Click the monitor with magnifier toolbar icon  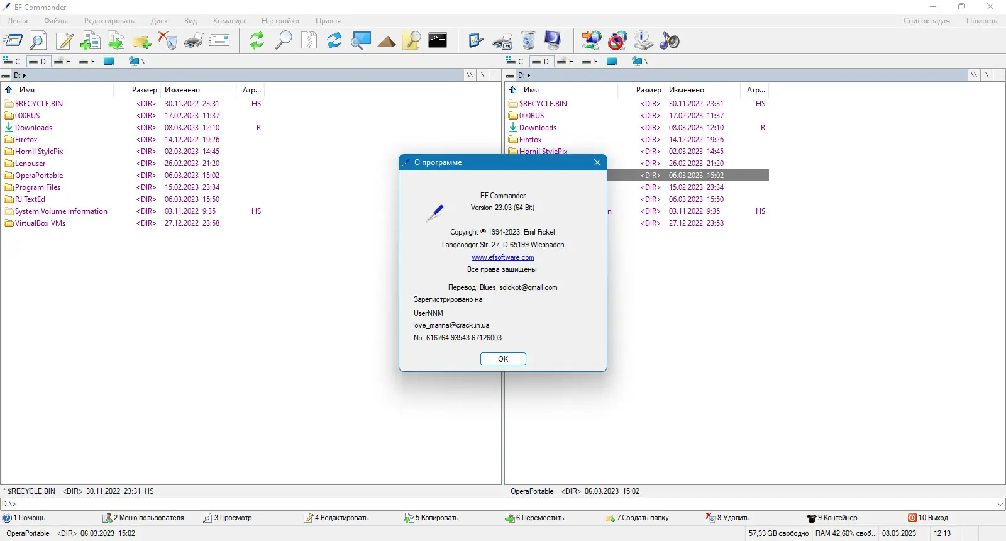click(361, 41)
